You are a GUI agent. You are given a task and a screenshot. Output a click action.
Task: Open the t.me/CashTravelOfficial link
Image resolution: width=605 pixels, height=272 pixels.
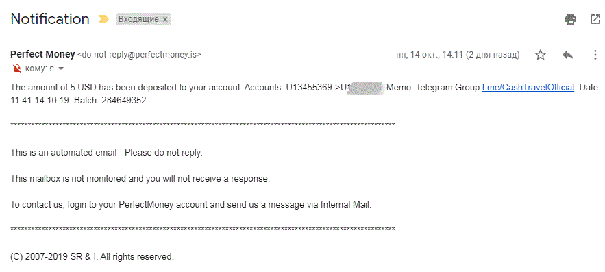tap(528, 88)
